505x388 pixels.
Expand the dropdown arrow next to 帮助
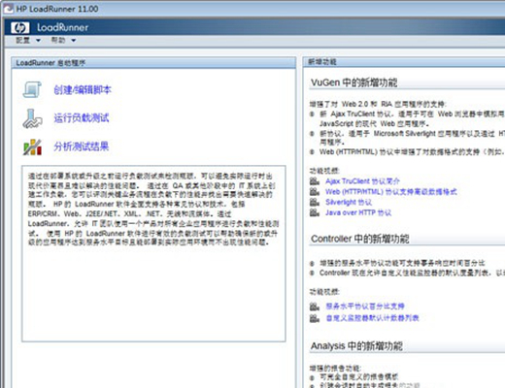pos(74,41)
